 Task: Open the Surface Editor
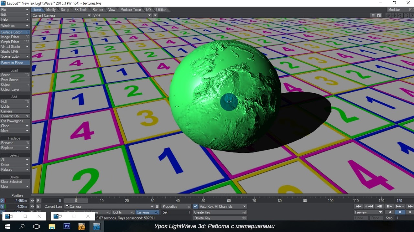click(15, 32)
